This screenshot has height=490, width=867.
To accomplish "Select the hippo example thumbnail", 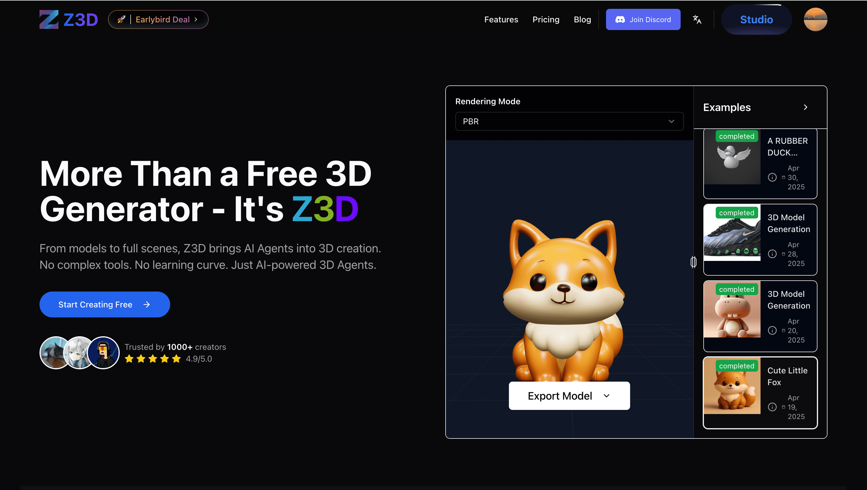I will point(732,309).
